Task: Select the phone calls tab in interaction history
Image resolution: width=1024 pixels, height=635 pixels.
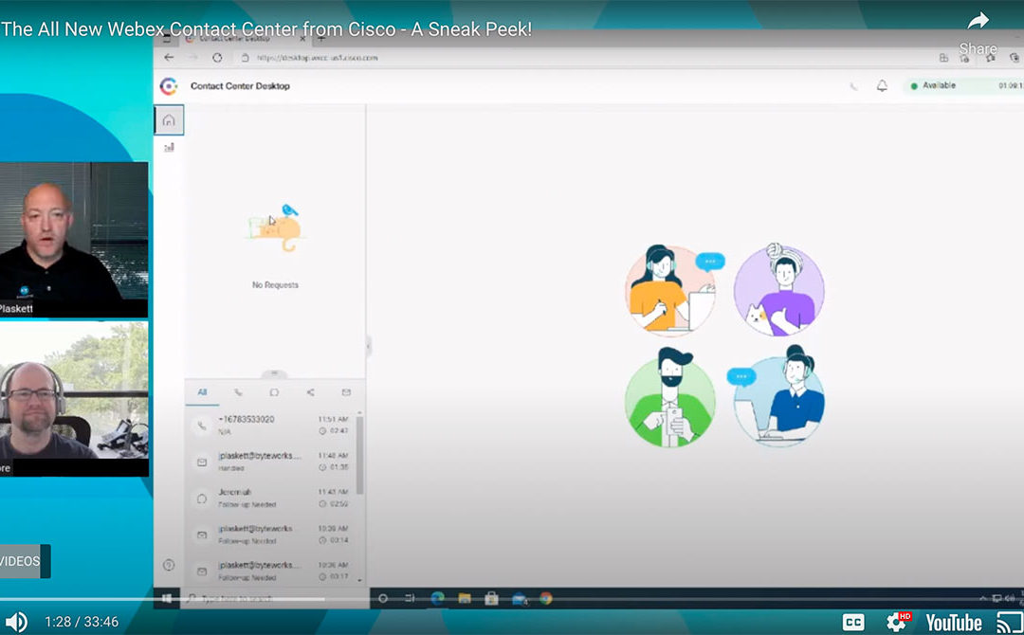Action: click(x=238, y=392)
